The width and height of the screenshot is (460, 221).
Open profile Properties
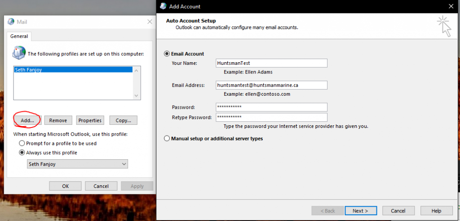point(90,120)
